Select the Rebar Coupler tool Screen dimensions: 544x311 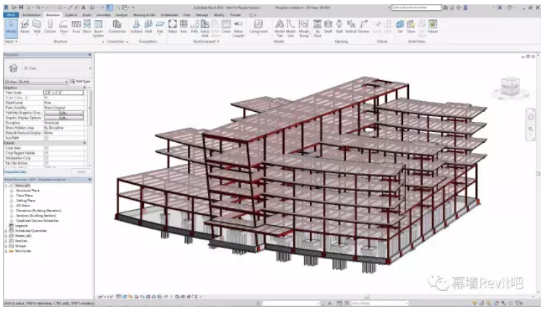tap(238, 28)
